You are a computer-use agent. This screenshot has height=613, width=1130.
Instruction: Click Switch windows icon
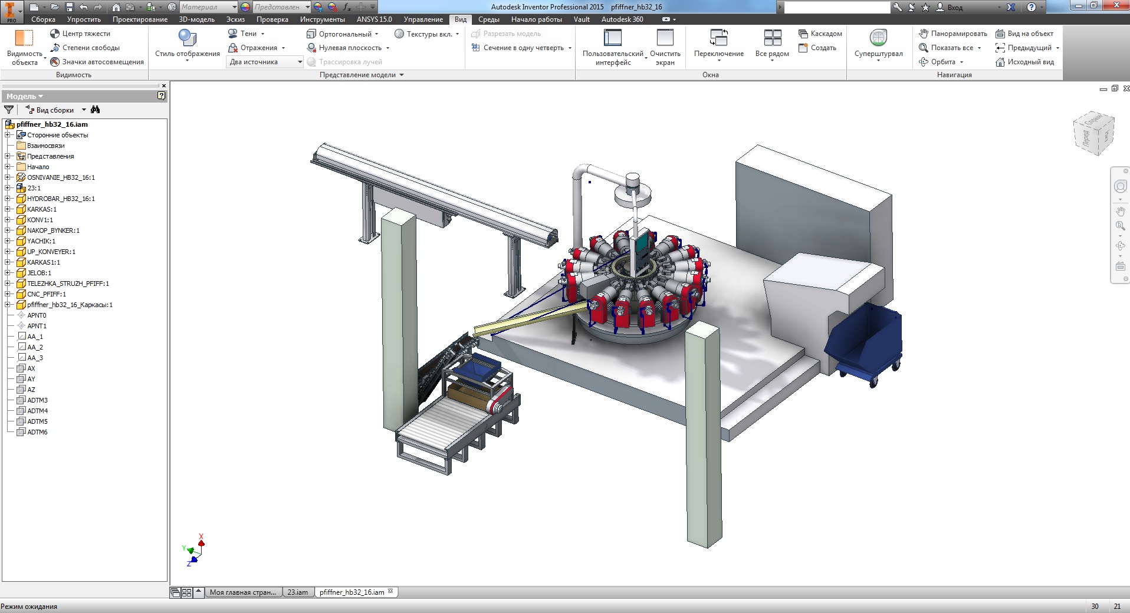coord(718,38)
